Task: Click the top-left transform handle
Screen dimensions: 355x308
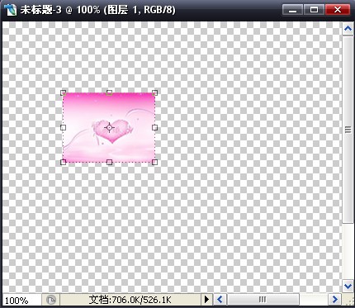Action: point(64,92)
